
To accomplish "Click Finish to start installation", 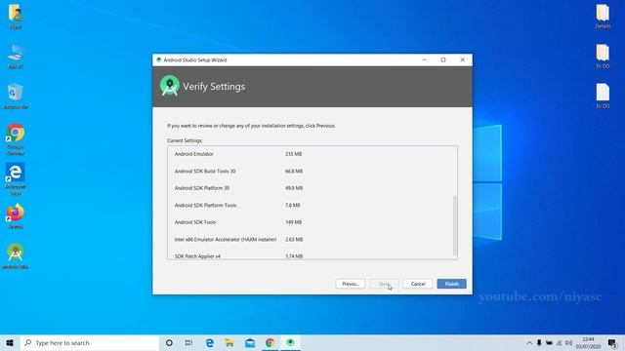I will pyautogui.click(x=451, y=284).
